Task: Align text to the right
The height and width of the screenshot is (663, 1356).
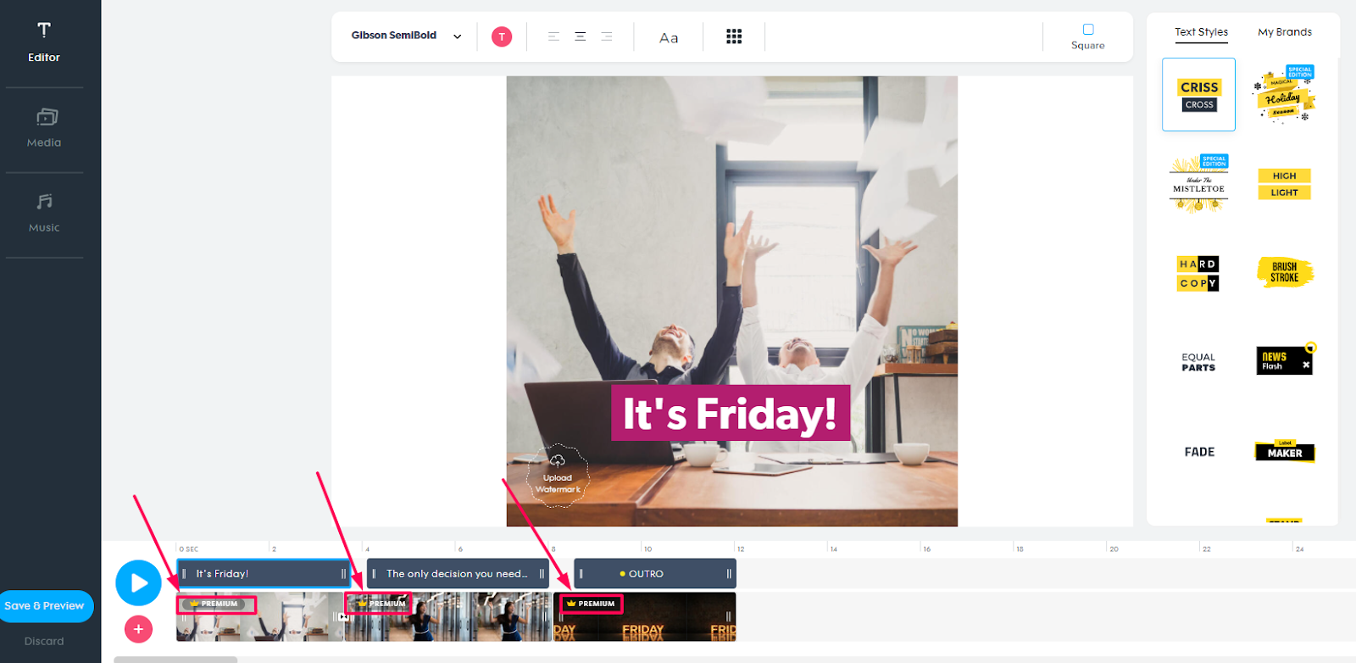Action: (607, 36)
